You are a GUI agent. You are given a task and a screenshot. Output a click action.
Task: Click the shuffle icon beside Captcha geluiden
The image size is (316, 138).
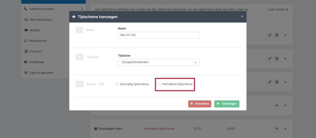[x=26, y=73]
